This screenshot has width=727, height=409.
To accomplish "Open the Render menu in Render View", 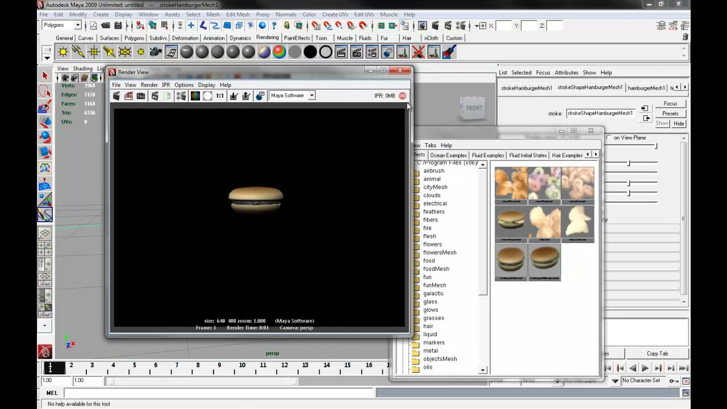I will point(149,85).
